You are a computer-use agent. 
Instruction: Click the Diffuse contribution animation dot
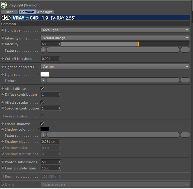(2, 94)
